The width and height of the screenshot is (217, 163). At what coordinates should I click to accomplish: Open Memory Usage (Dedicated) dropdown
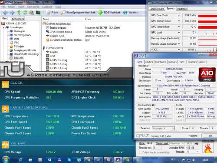pyautogui.click(x=179, y=38)
